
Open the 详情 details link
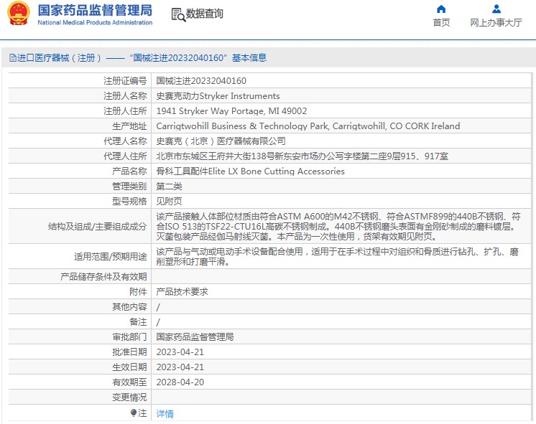point(165,414)
